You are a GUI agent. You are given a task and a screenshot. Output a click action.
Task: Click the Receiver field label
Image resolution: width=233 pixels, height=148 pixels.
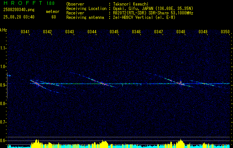pyautogui.click(x=75, y=13)
